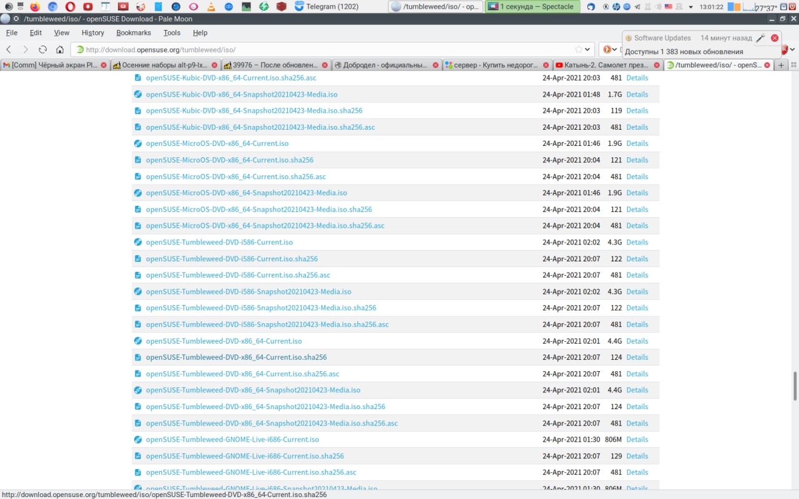Switch to the 39976 – После обновлен tab
The height and width of the screenshot is (499, 799).
pyautogui.click(x=275, y=65)
